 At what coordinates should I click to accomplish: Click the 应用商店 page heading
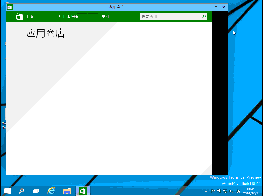click(x=45, y=33)
